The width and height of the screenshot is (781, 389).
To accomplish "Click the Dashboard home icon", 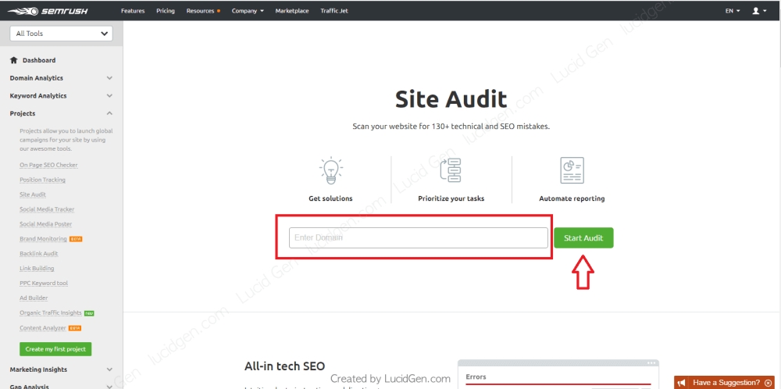I will click(x=14, y=60).
